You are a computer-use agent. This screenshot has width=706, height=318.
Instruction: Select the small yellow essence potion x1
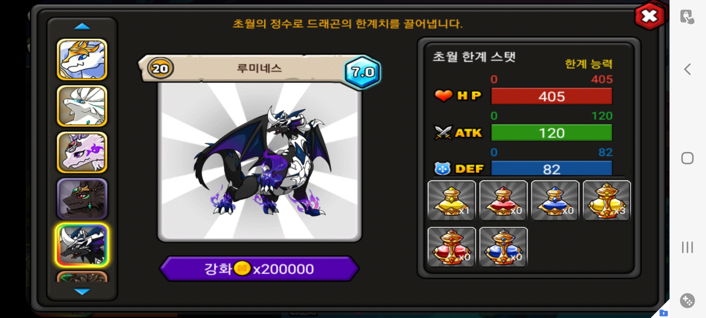452,201
